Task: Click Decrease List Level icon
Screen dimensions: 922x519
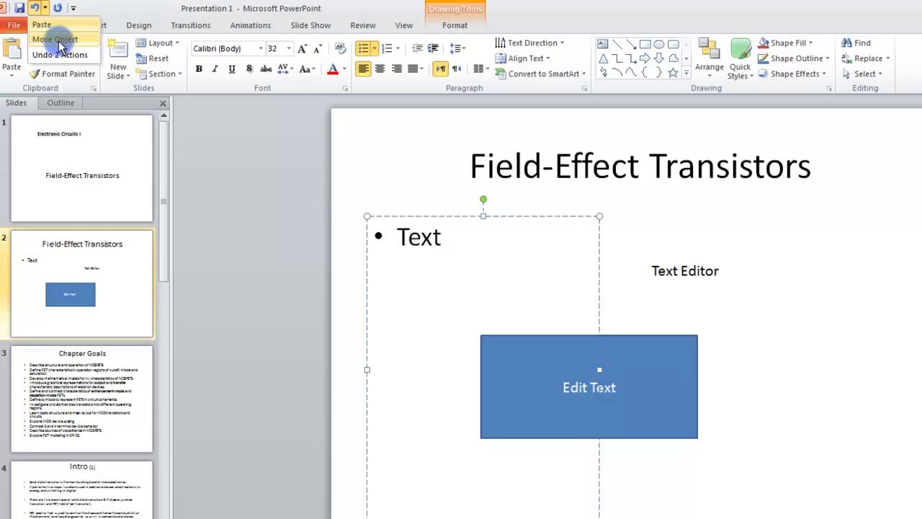Action: coord(417,48)
